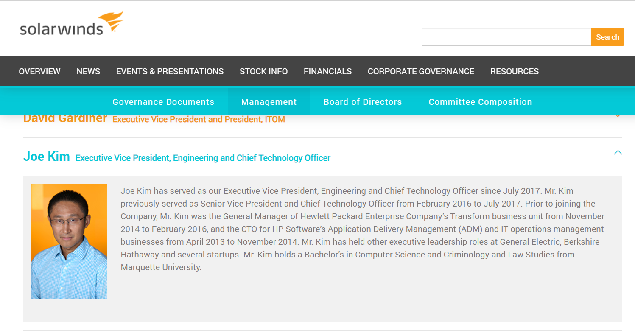
Task: Open the Resources menu item
Action: tap(515, 71)
